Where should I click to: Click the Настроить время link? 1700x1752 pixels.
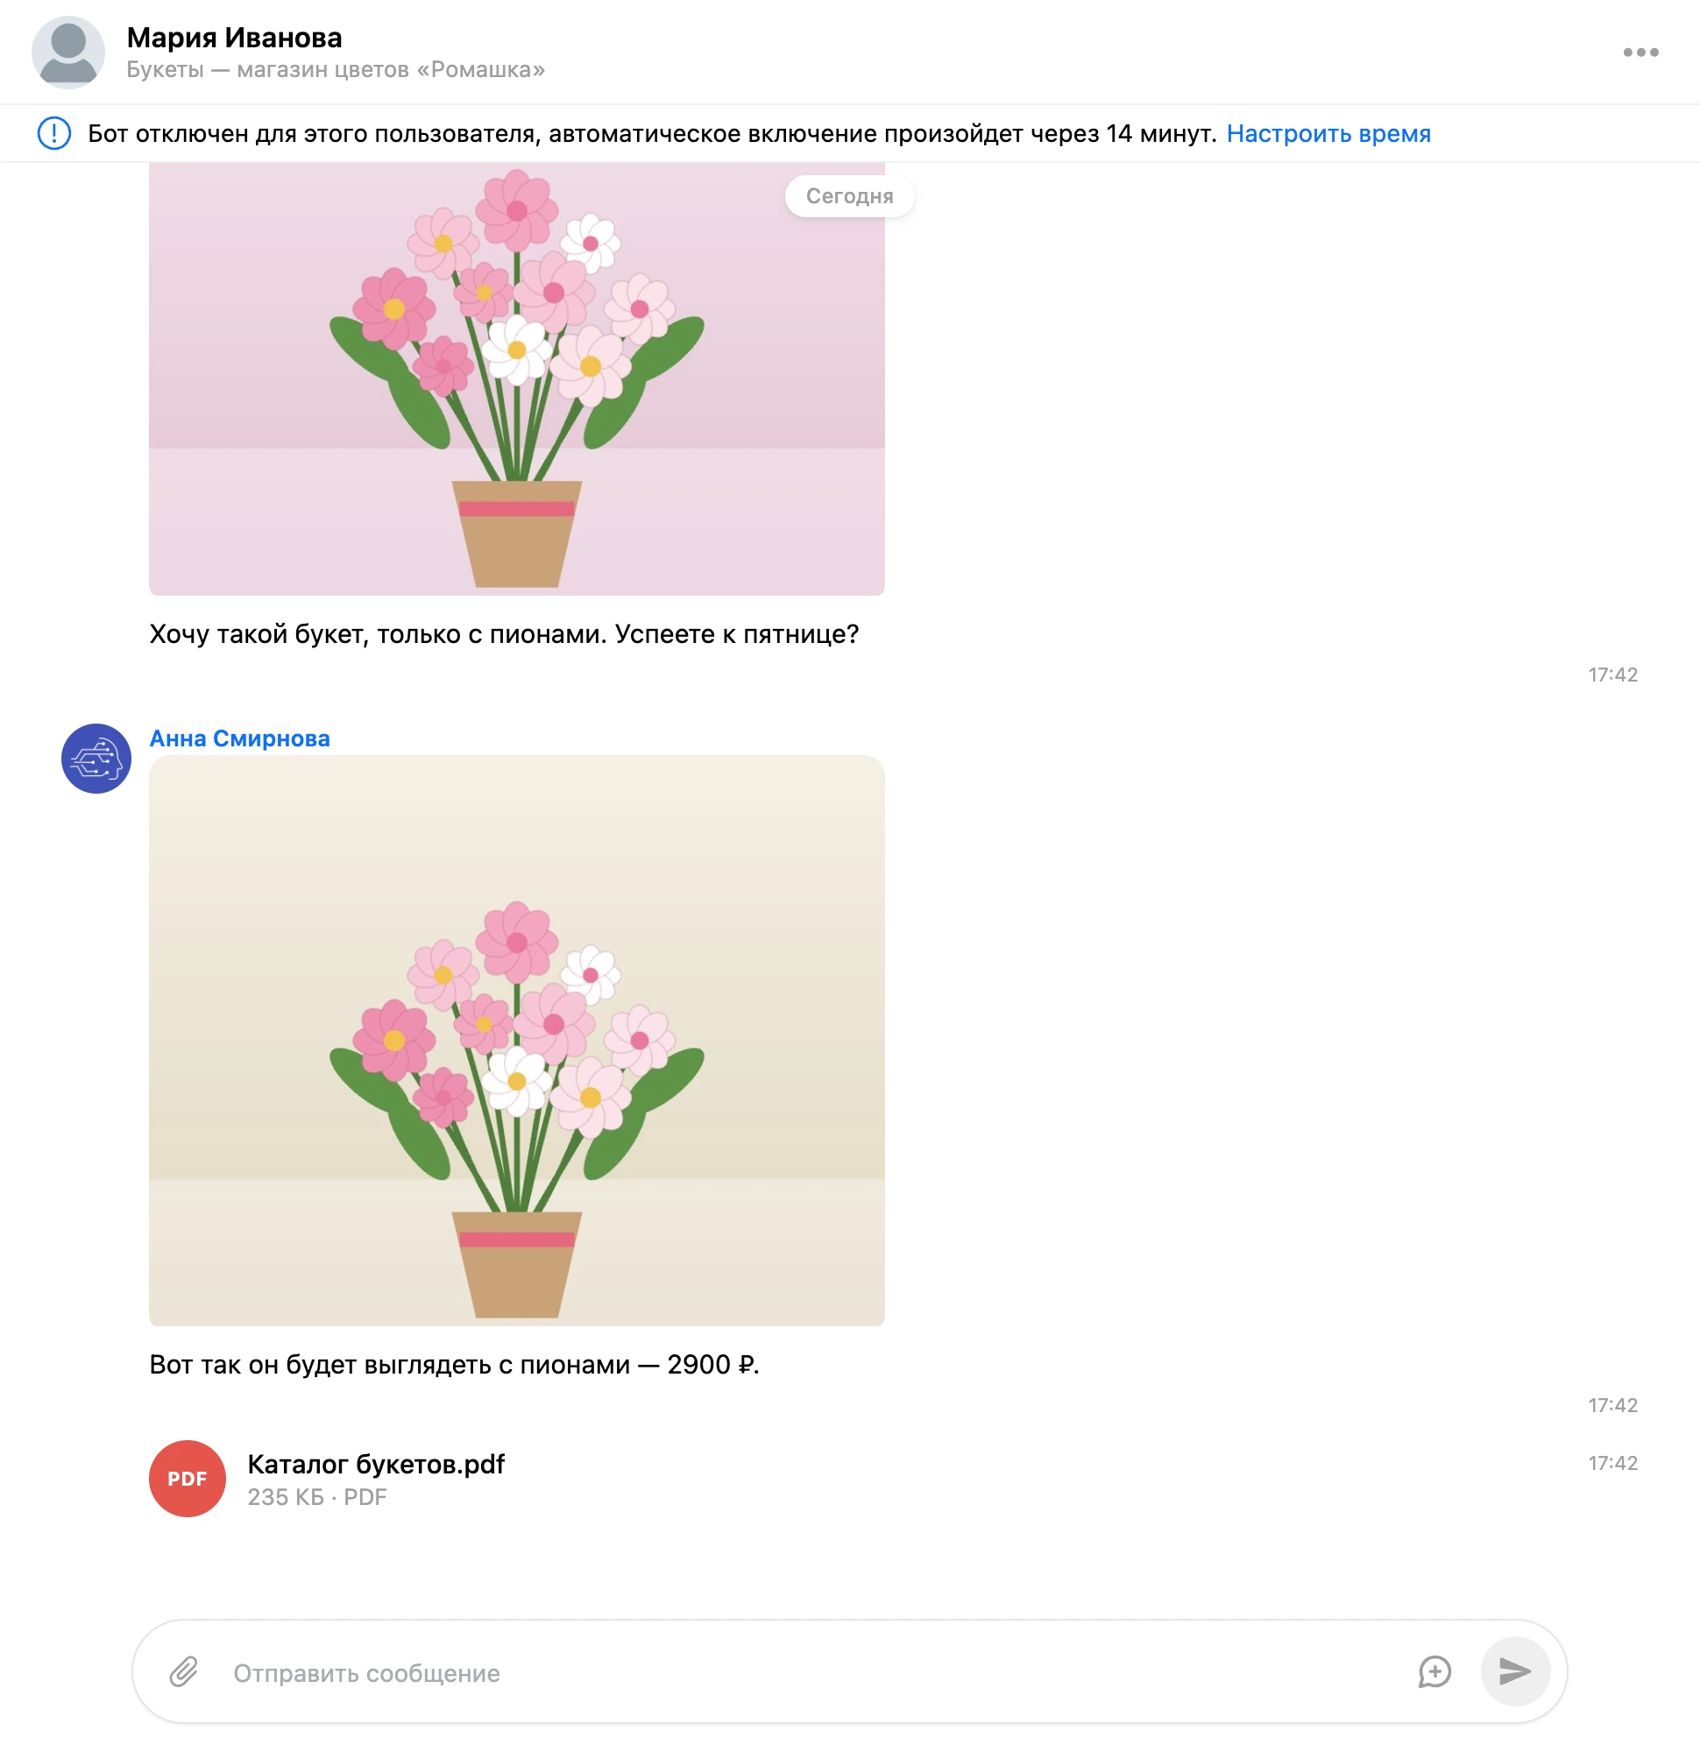[1328, 133]
